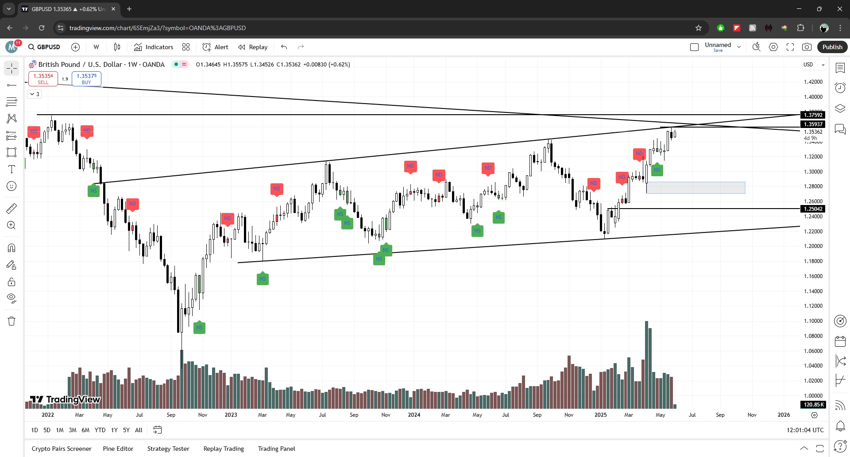Viewport: 850px width, 457px height.
Task: Open the forecasting and measurement tools
Action: pyautogui.click(x=12, y=136)
